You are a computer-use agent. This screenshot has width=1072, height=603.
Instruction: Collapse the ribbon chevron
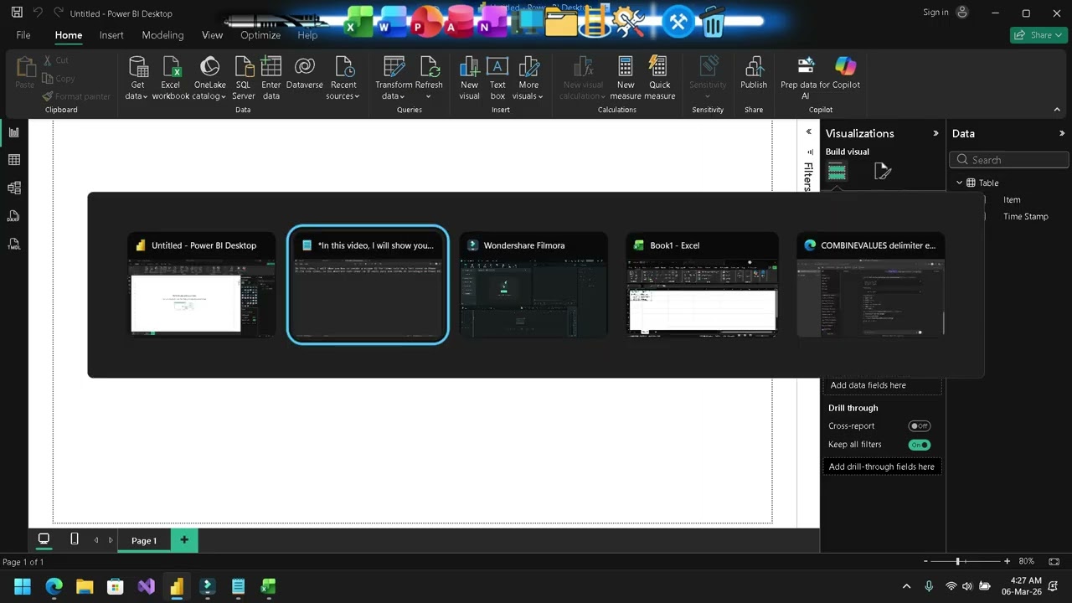coord(1059,109)
